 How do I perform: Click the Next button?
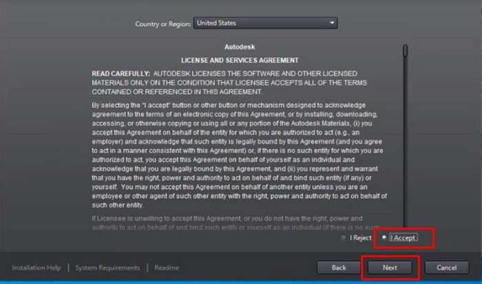pyautogui.click(x=390, y=267)
